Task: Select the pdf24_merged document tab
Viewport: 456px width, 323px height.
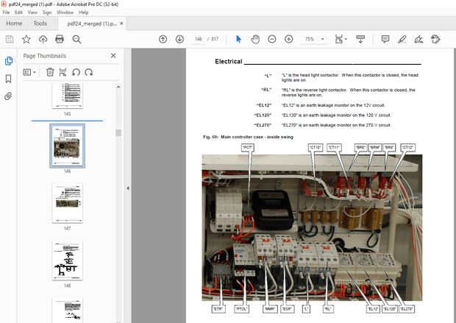Action: (x=92, y=24)
